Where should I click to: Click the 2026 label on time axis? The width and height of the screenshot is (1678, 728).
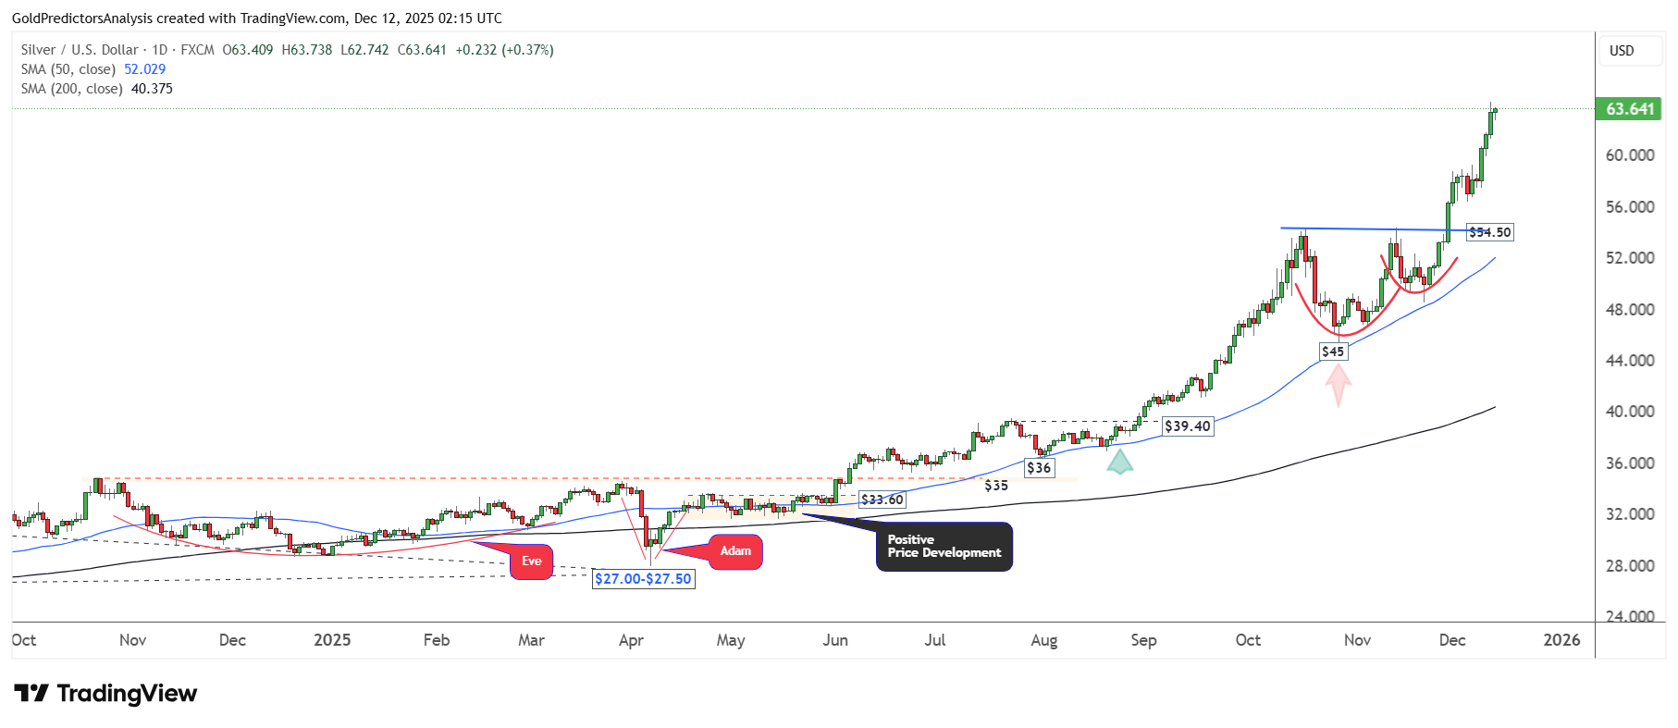coord(1561,640)
